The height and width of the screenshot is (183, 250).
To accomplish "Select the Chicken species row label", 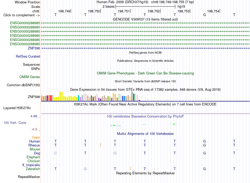I will point(34,161).
